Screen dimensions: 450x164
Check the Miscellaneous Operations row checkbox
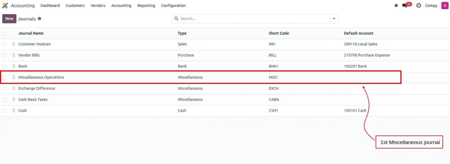click(x=4, y=77)
